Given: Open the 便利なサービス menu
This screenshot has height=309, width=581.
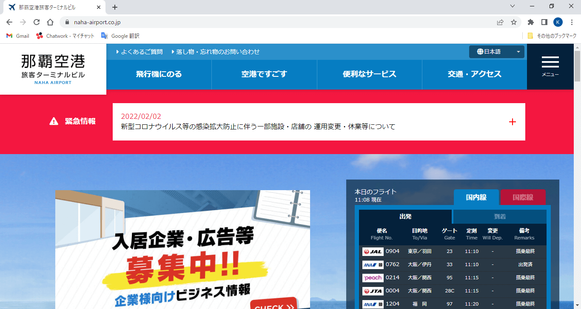Looking at the screenshot, I should coord(370,74).
